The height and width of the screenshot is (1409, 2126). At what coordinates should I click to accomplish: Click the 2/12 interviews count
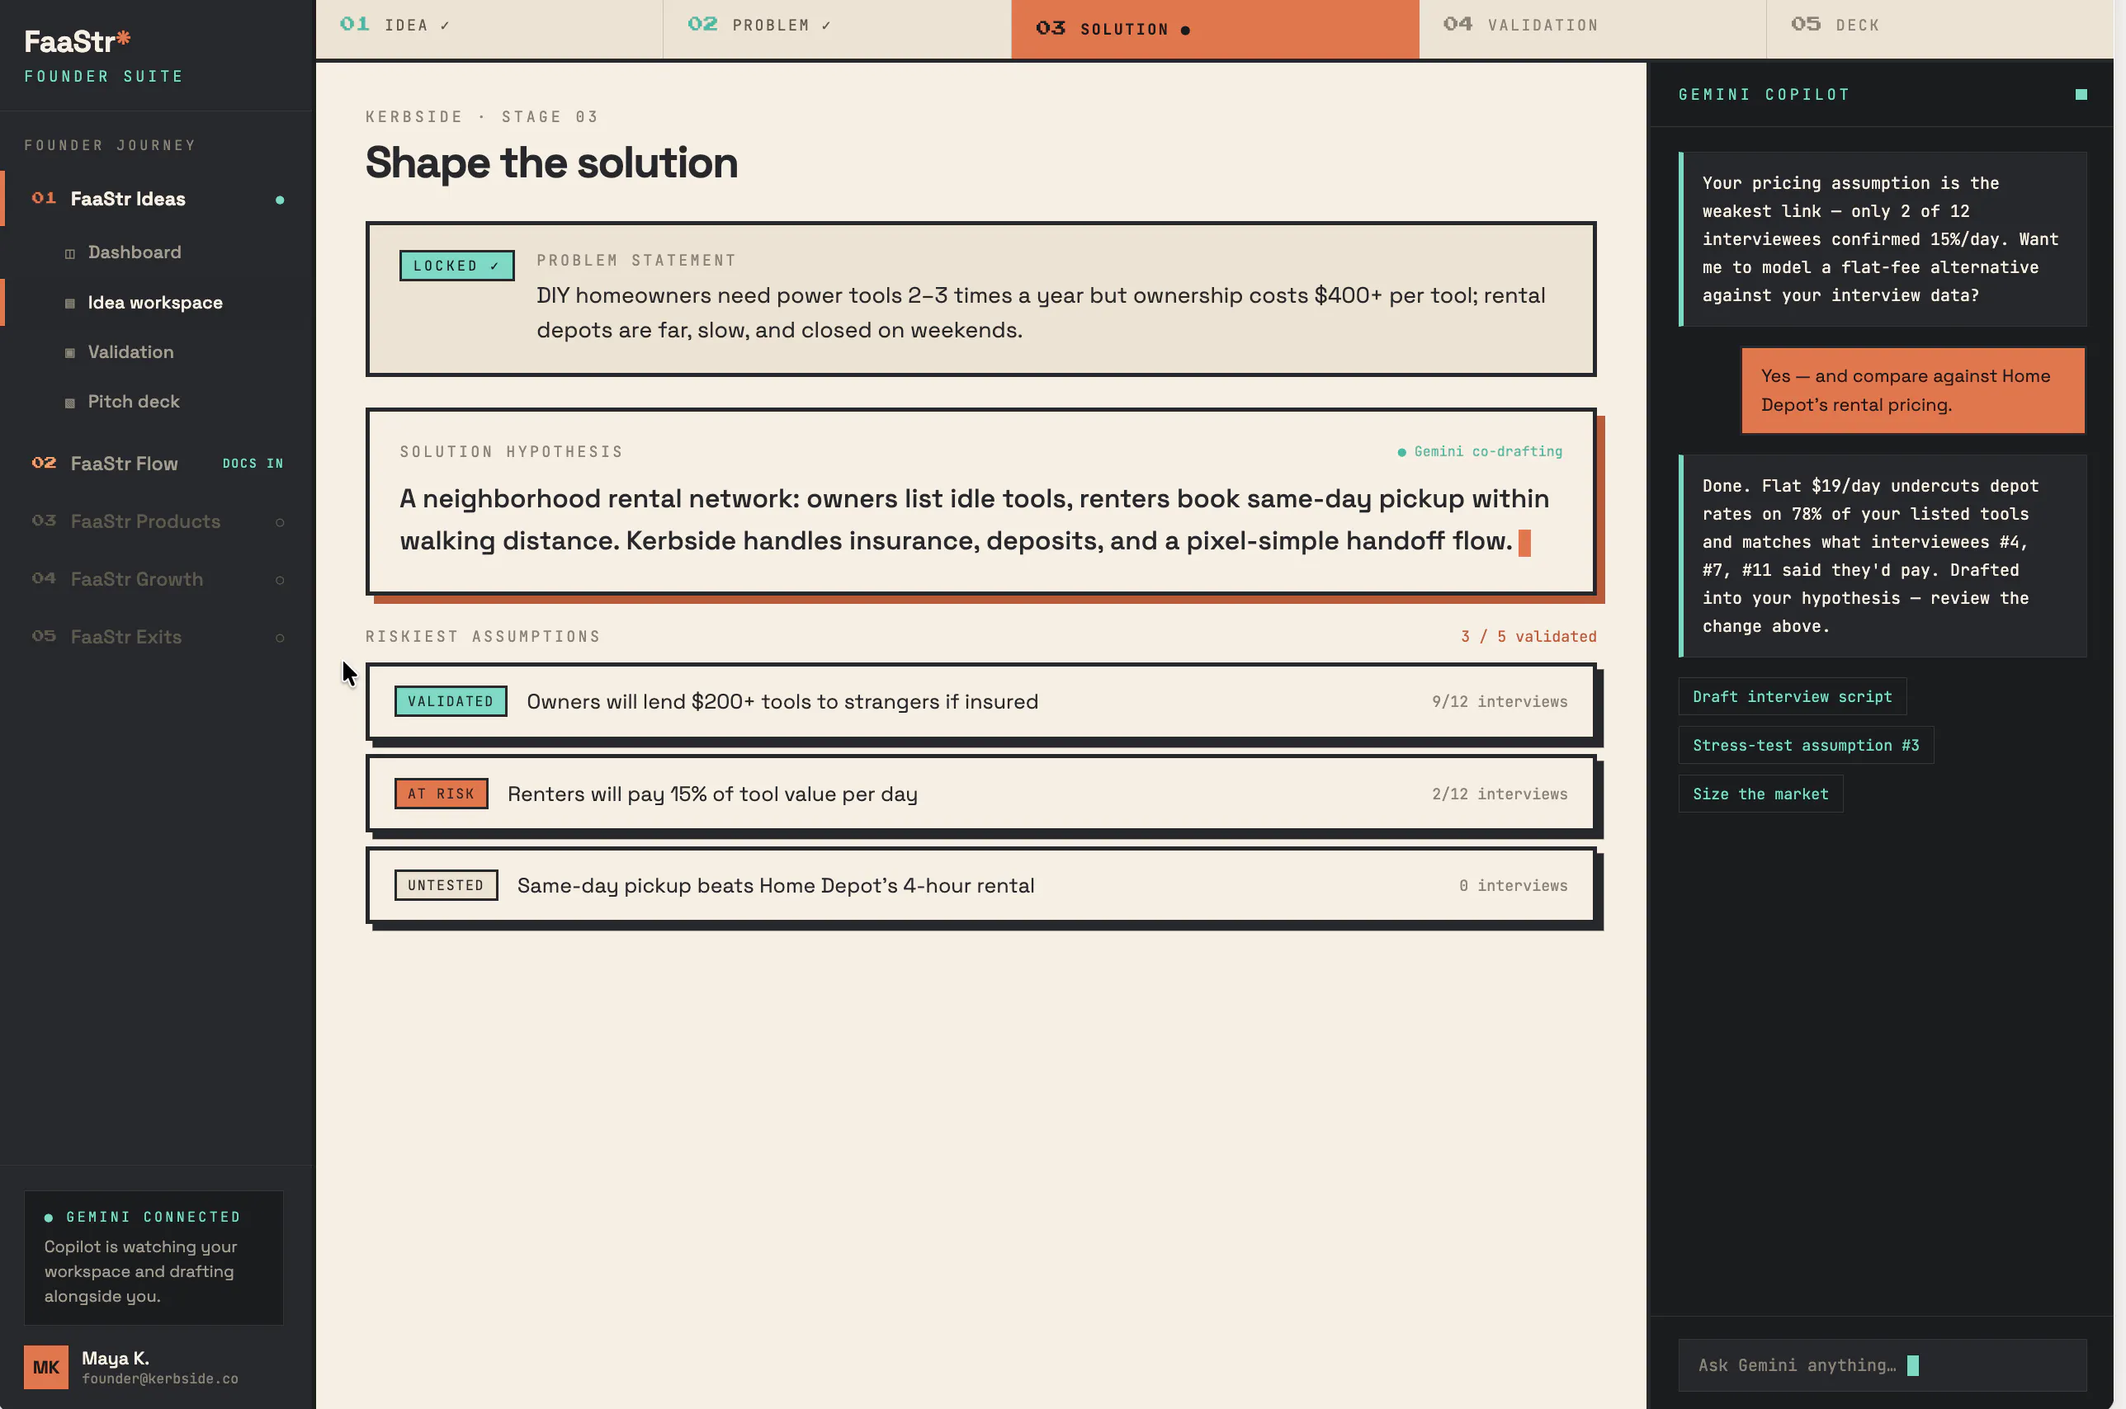pyautogui.click(x=1500, y=794)
